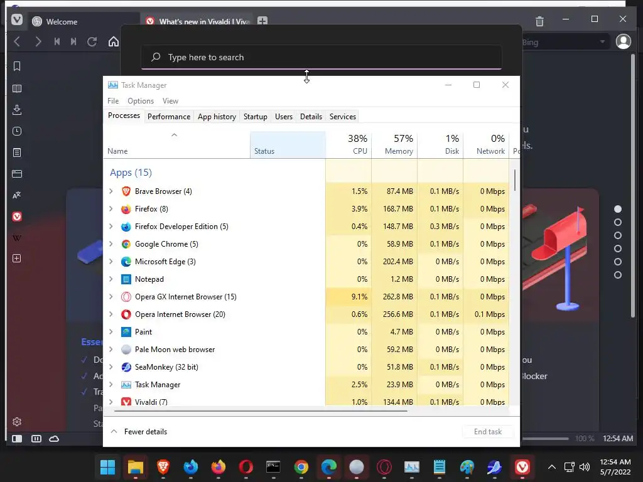Sort processes by Memory column

394,145
